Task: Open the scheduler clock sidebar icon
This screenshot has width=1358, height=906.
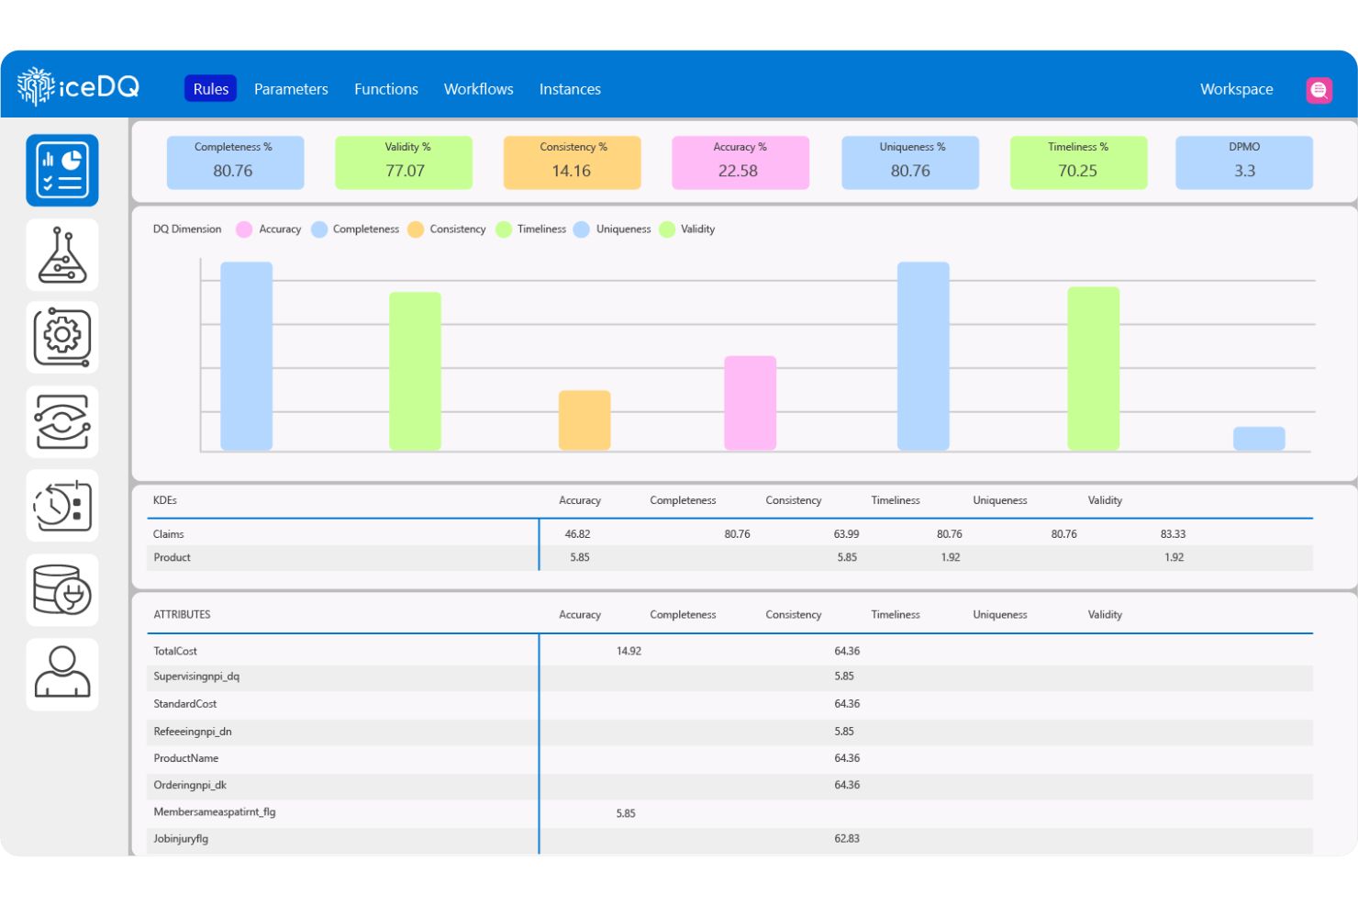Action: 62,506
